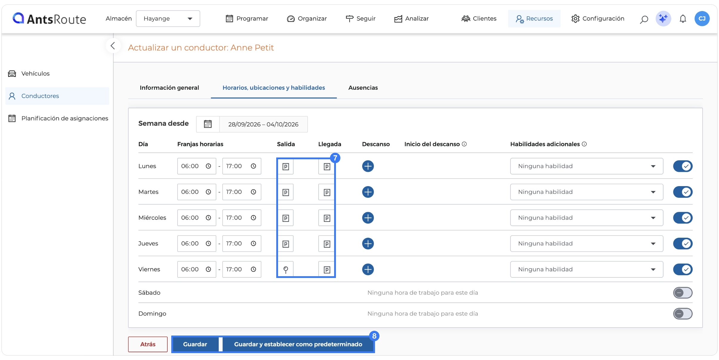Open Martes Ninguna habilidad dropdown
The image size is (719, 360).
pos(587,192)
